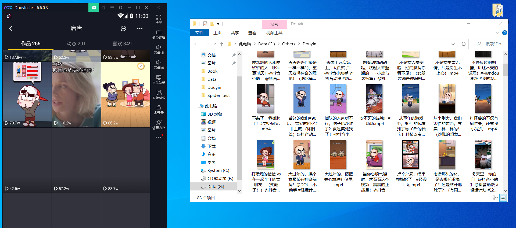The image size is (516, 228).
Task: Select Douyin folder in navigation pane
Action: pyautogui.click(x=214, y=87)
